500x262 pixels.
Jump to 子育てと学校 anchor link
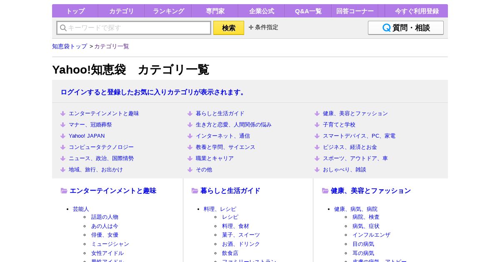click(339, 125)
